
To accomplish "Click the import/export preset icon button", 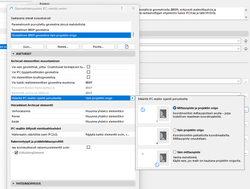I will [126, 47].
